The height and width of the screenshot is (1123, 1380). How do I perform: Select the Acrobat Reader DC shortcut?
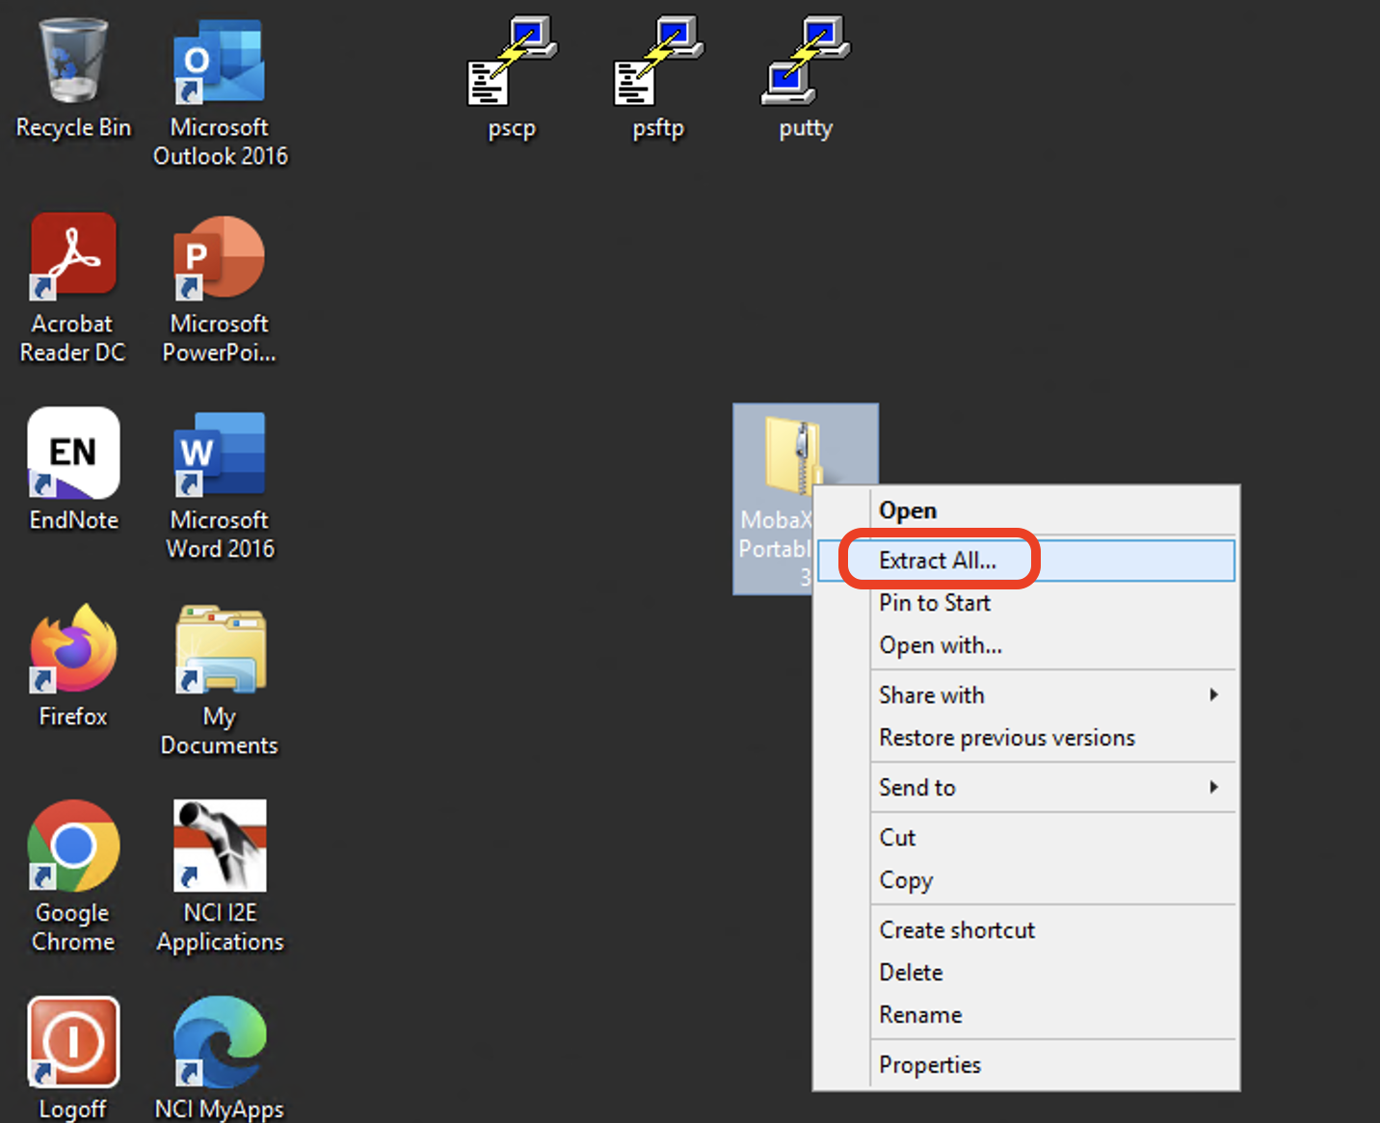[73, 258]
